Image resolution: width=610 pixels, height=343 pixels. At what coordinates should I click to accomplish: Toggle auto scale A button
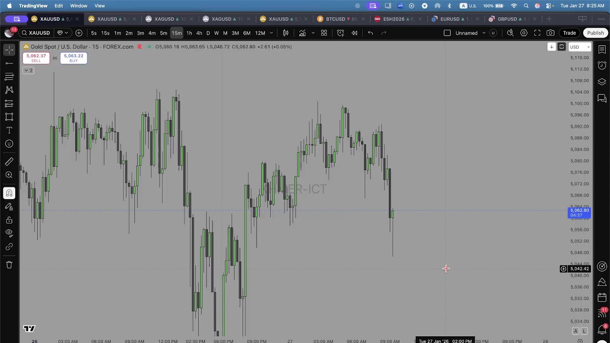pyautogui.click(x=576, y=331)
